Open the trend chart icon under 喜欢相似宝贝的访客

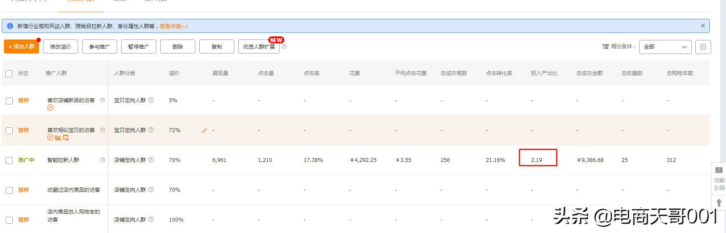pyautogui.click(x=58, y=137)
